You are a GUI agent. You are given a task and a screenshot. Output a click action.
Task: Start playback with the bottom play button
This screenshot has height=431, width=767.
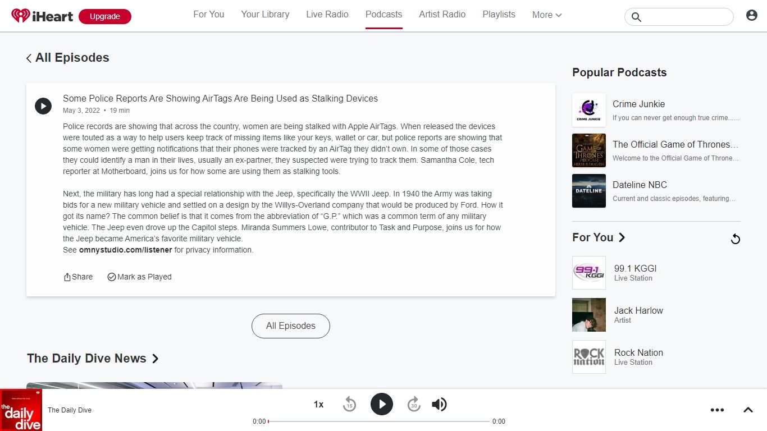(x=382, y=404)
